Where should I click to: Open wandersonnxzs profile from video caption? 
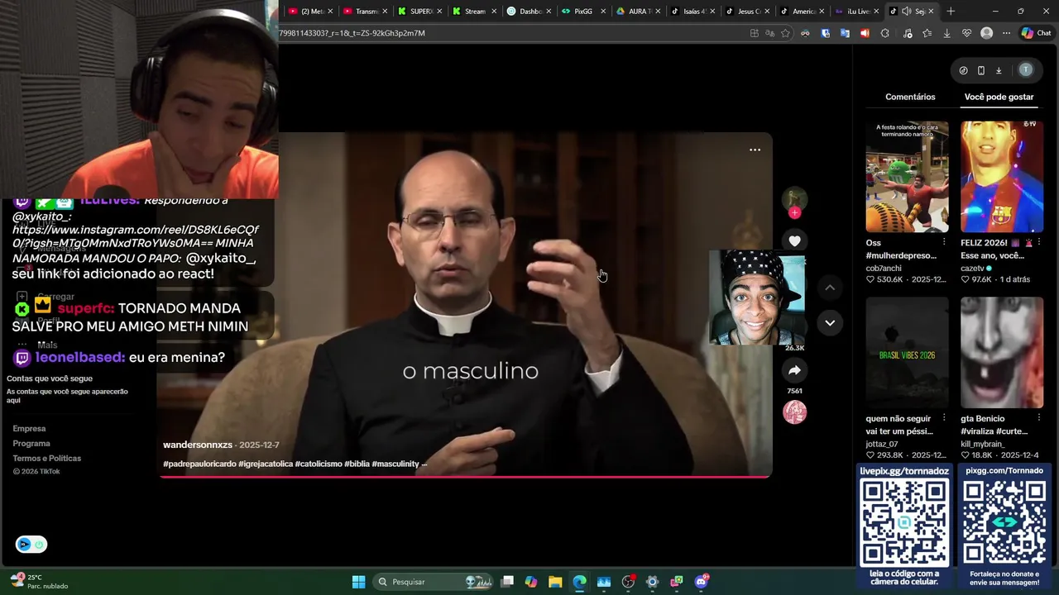(198, 445)
